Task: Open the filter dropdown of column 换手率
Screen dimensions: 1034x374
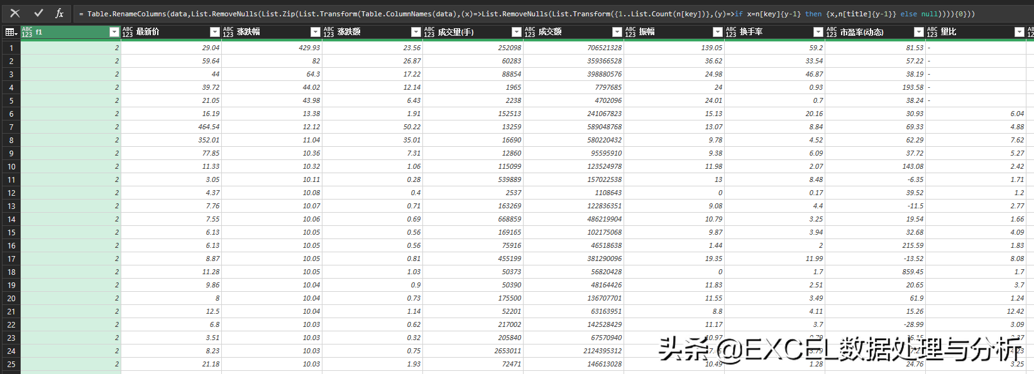Action: [x=818, y=32]
